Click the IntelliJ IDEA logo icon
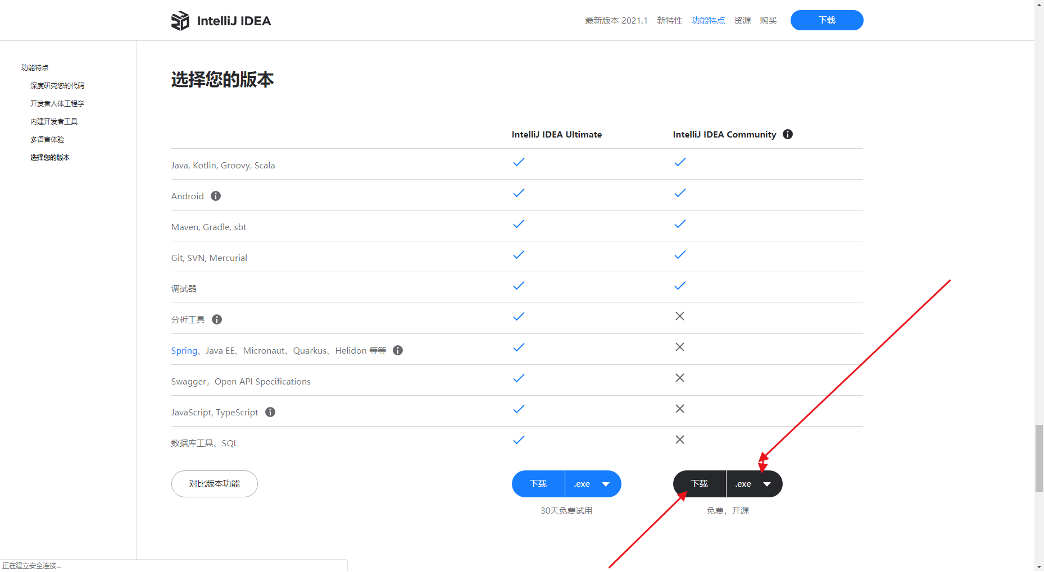Image resolution: width=1044 pixels, height=572 pixels. point(180,21)
